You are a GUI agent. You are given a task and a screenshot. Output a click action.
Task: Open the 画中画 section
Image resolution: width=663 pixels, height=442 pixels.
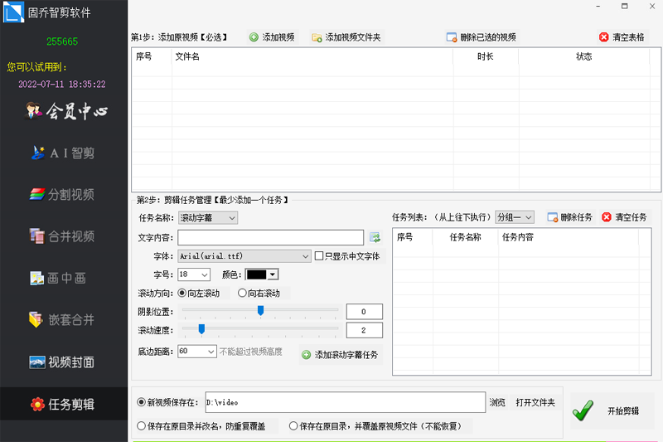tap(58, 278)
